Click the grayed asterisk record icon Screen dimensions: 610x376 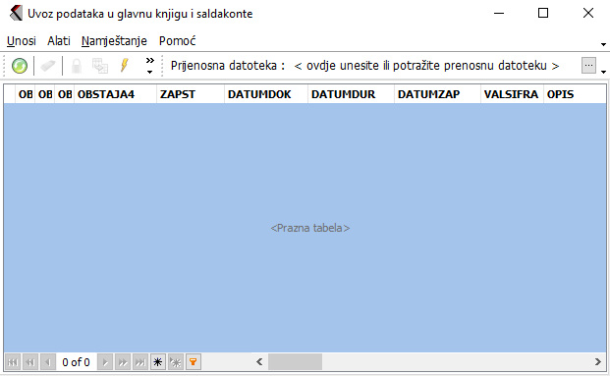[176, 362]
